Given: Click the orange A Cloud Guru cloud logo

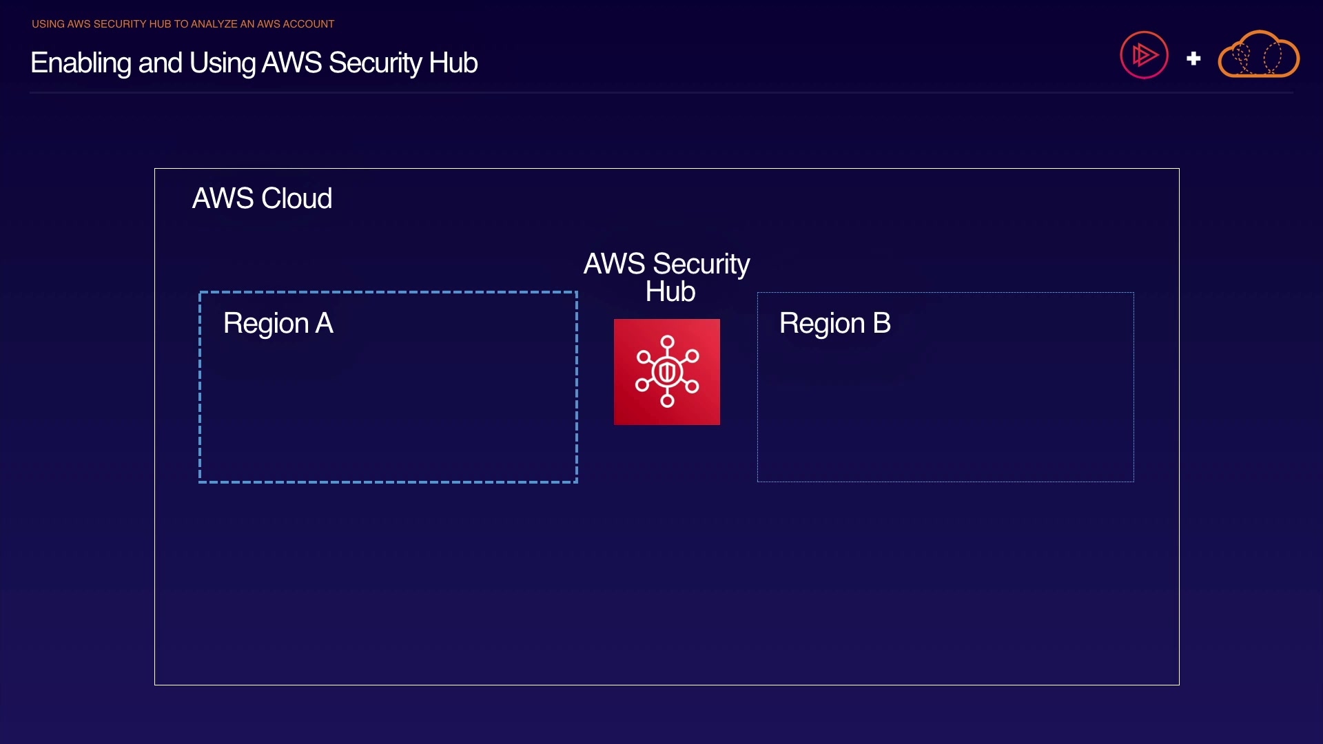Looking at the screenshot, I should coord(1258,55).
